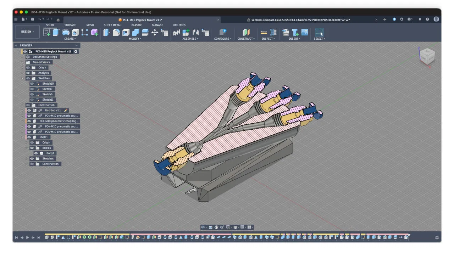This screenshot has width=454, height=259.
Task: Open the CONSTRUCT dropdown menu
Action: pyautogui.click(x=246, y=39)
